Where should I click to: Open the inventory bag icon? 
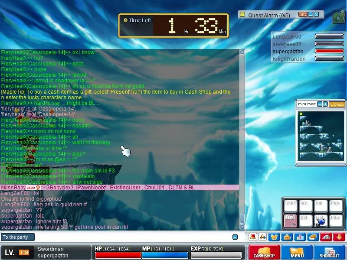287,237
